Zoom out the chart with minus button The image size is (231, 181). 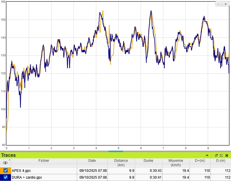[x=219, y=4]
